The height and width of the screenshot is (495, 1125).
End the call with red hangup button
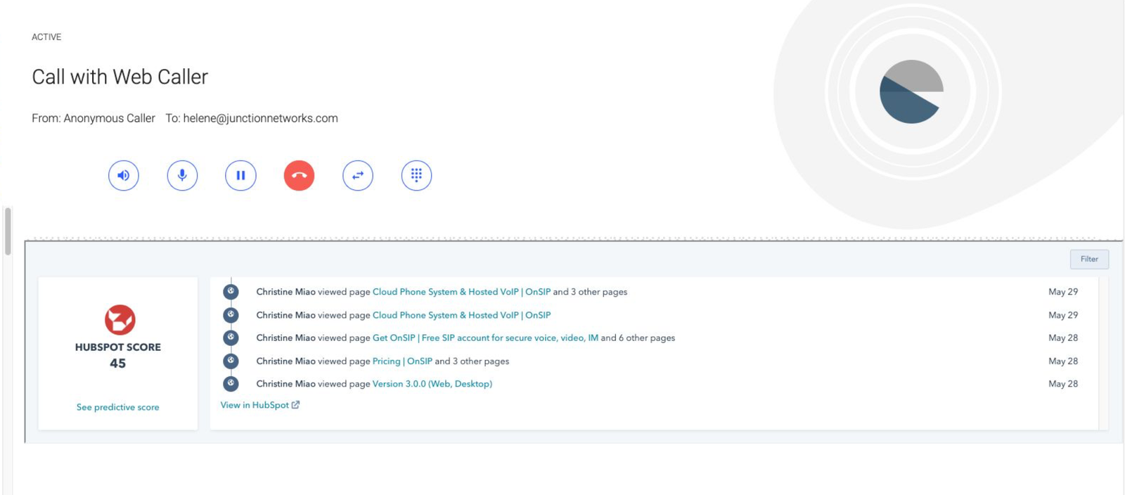[x=299, y=176]
